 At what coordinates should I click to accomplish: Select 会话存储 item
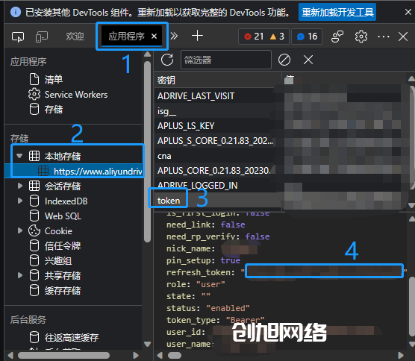click(x=63, y=186)
